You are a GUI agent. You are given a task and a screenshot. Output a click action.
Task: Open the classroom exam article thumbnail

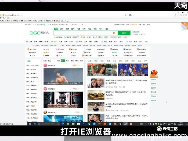point(96,95)
